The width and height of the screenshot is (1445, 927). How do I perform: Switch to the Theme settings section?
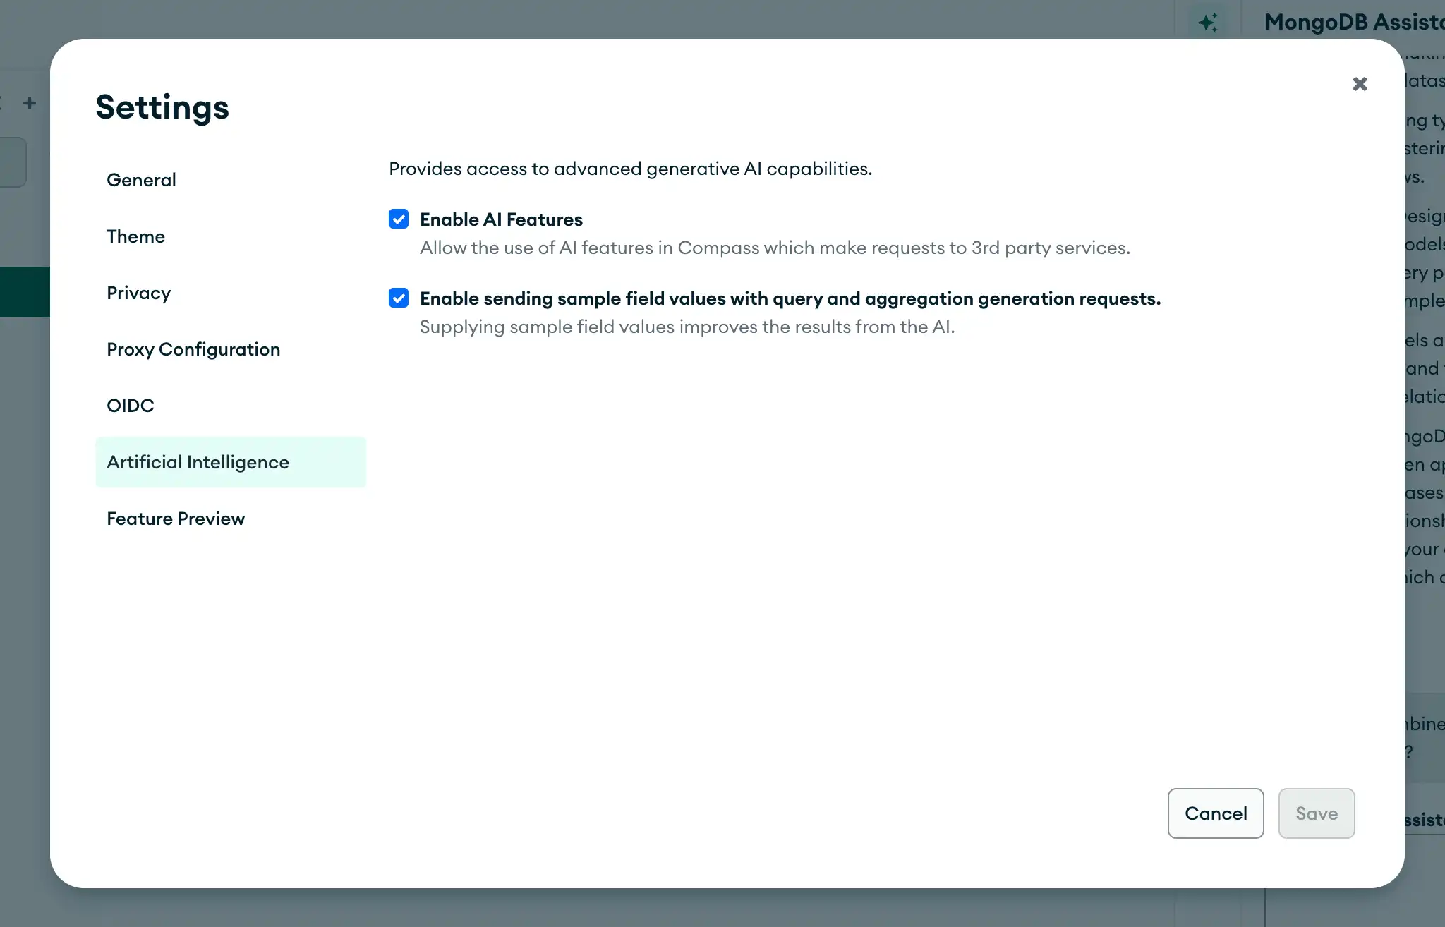136,236
